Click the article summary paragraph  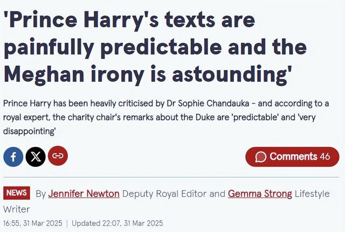click(166, 117)
